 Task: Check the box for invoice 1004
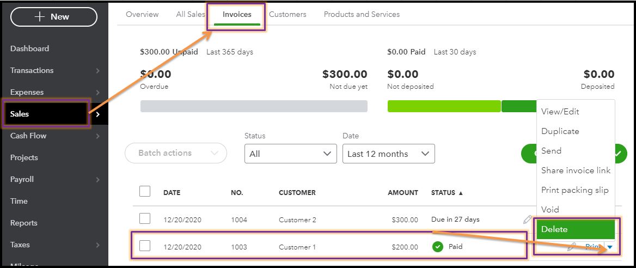point(145,219)
